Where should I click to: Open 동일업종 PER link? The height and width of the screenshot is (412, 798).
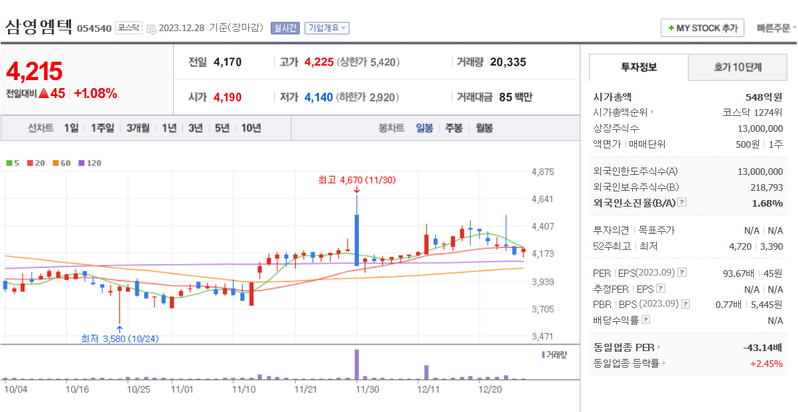tap(626, 347)
